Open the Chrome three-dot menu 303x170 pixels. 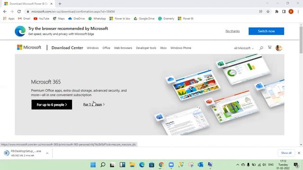point(298,11)
